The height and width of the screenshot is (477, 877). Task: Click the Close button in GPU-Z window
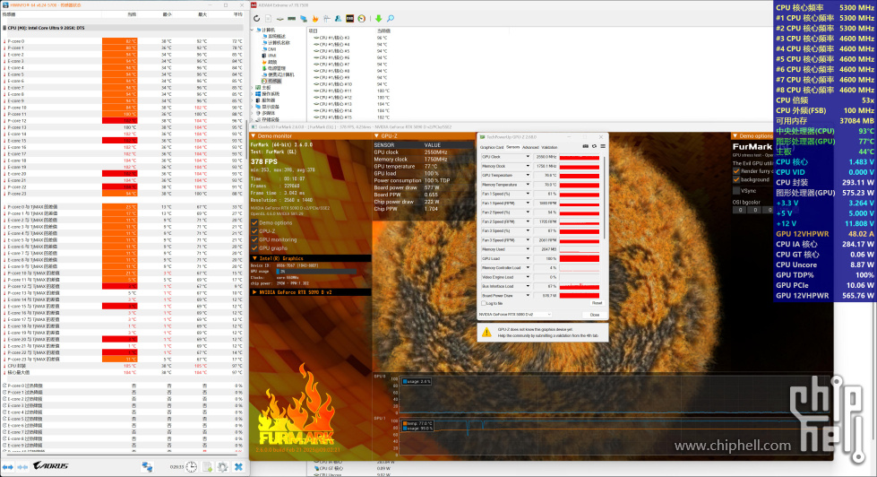tap(594, 315)
